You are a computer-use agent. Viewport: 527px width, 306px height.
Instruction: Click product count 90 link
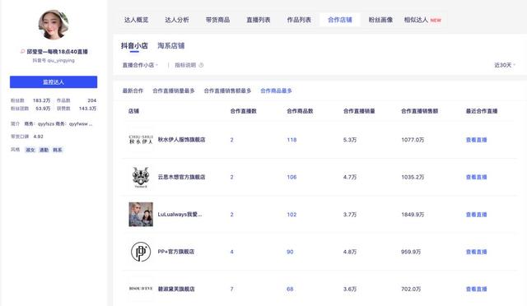click(290, 252)
